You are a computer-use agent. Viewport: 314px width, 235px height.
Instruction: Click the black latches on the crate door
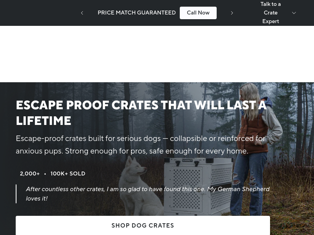click(187, 163)
